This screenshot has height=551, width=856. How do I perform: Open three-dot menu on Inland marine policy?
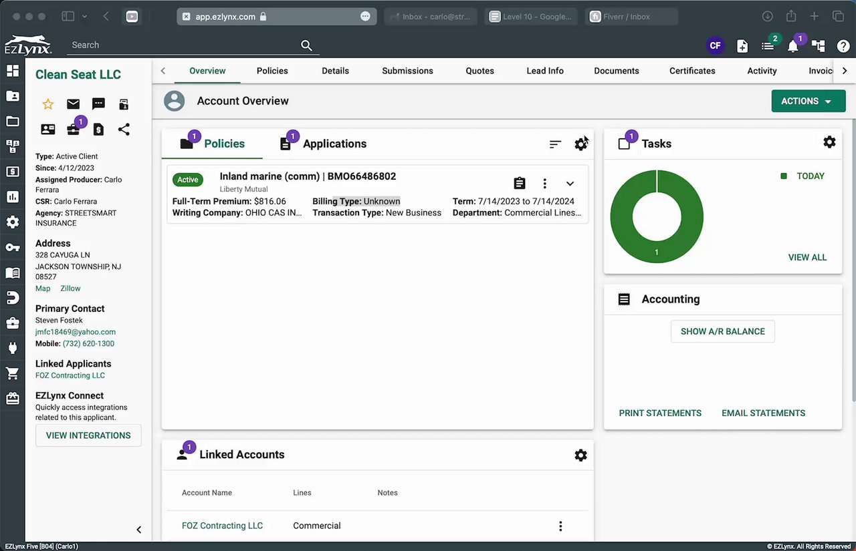[545, 184]
